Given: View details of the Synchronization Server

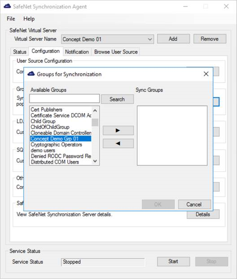Looking at the screenshot, I should tap(203, 214).
